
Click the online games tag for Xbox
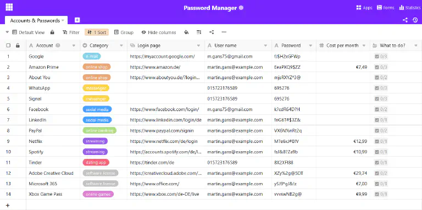click(x=98, y=194)
